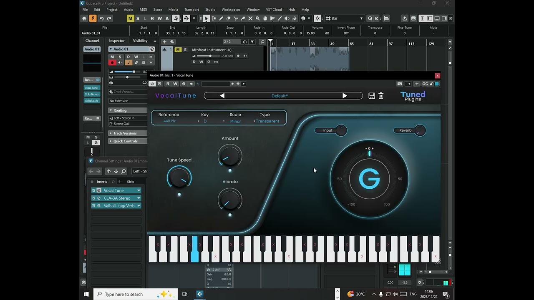
Task: Adjust the Amount knob
Action: coord(230,156)
